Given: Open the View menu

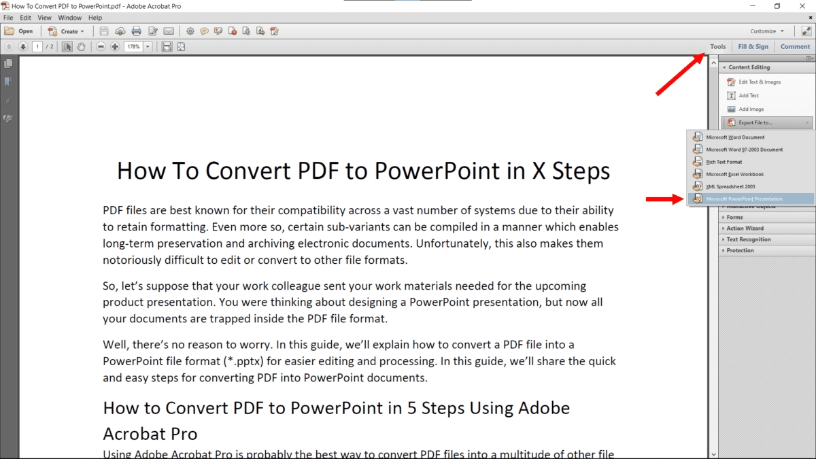Looking at the screenshot, I should pos(45,18).
